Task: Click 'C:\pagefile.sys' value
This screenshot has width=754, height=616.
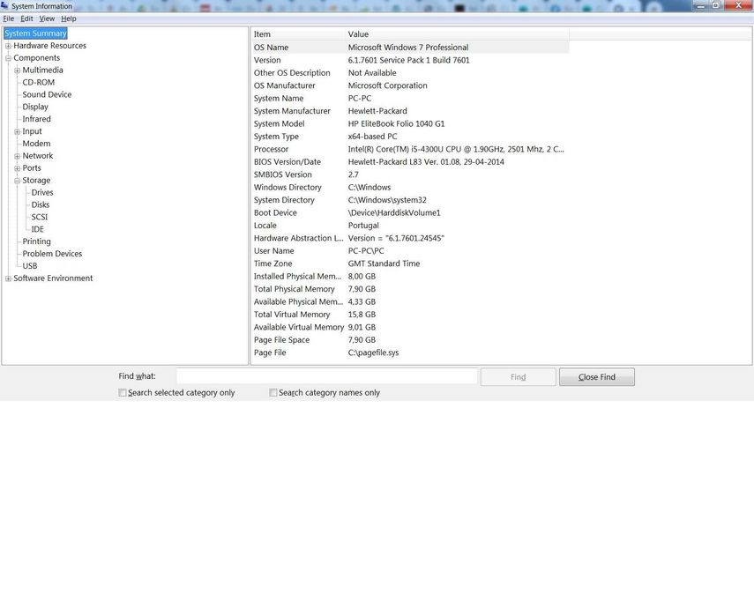Action: (373, 353)
